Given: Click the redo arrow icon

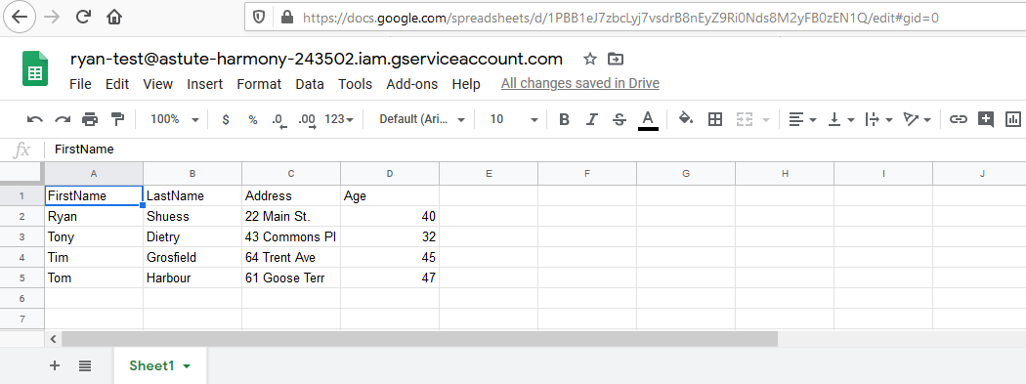Looking at the screenshot, I should [x=63, y=119].
